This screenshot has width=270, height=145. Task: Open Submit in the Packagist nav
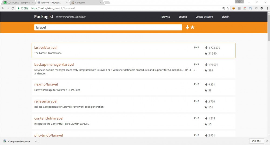click(183, 17)
